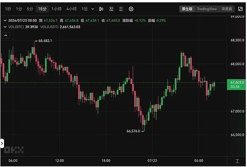This screenshot has width=247, height=167.
Task: Open more timeframes dropdown arrow
Action: (x=93, y=9)
